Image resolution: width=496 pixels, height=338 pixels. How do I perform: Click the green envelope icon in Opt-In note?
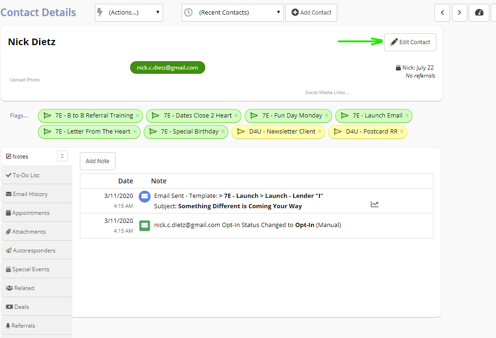[x=145, y=225]
